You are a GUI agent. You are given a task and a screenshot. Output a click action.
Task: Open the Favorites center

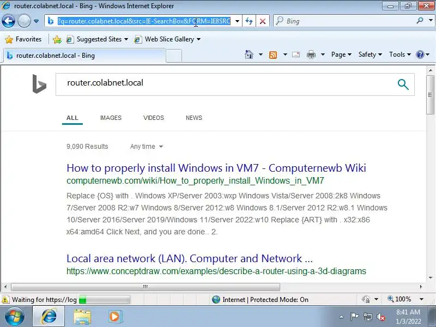23,39
